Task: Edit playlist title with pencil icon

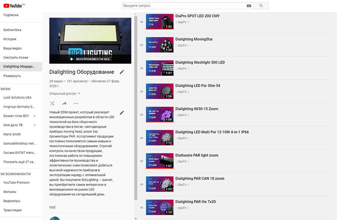Action: point(122,72)
